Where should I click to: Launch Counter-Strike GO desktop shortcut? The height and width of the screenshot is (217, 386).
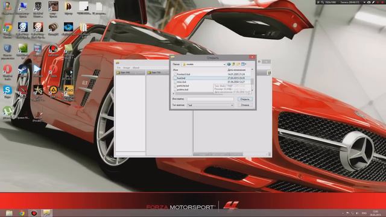(x=68, y=90)
